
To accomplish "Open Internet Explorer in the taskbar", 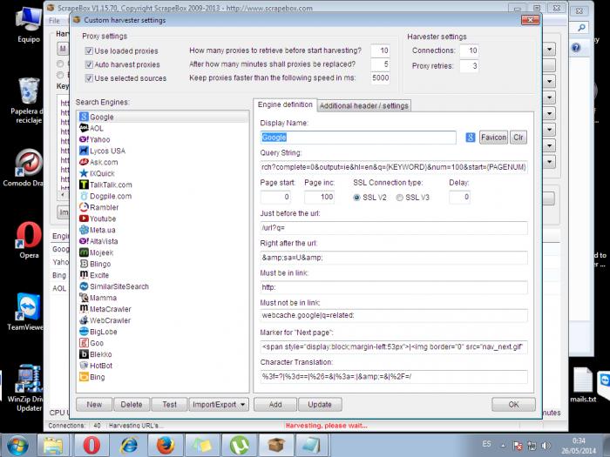I will (x=128, y=445).
